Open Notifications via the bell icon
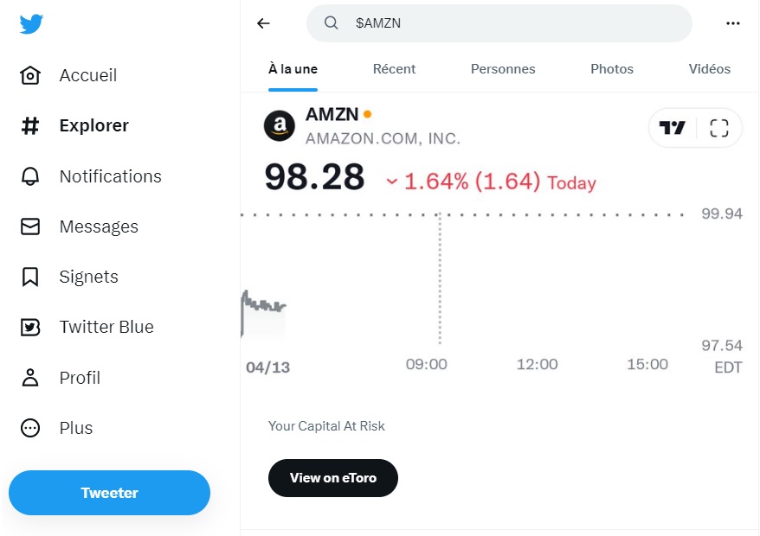The height and width of the screenshot is (536, 760). [30, 176]
